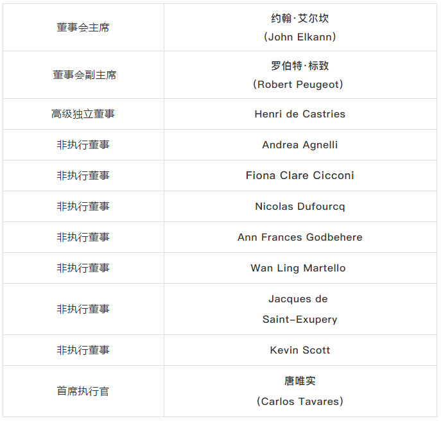Click the Andrea Agnelli cell
441x421 pixels.
(x=300, y=145)
